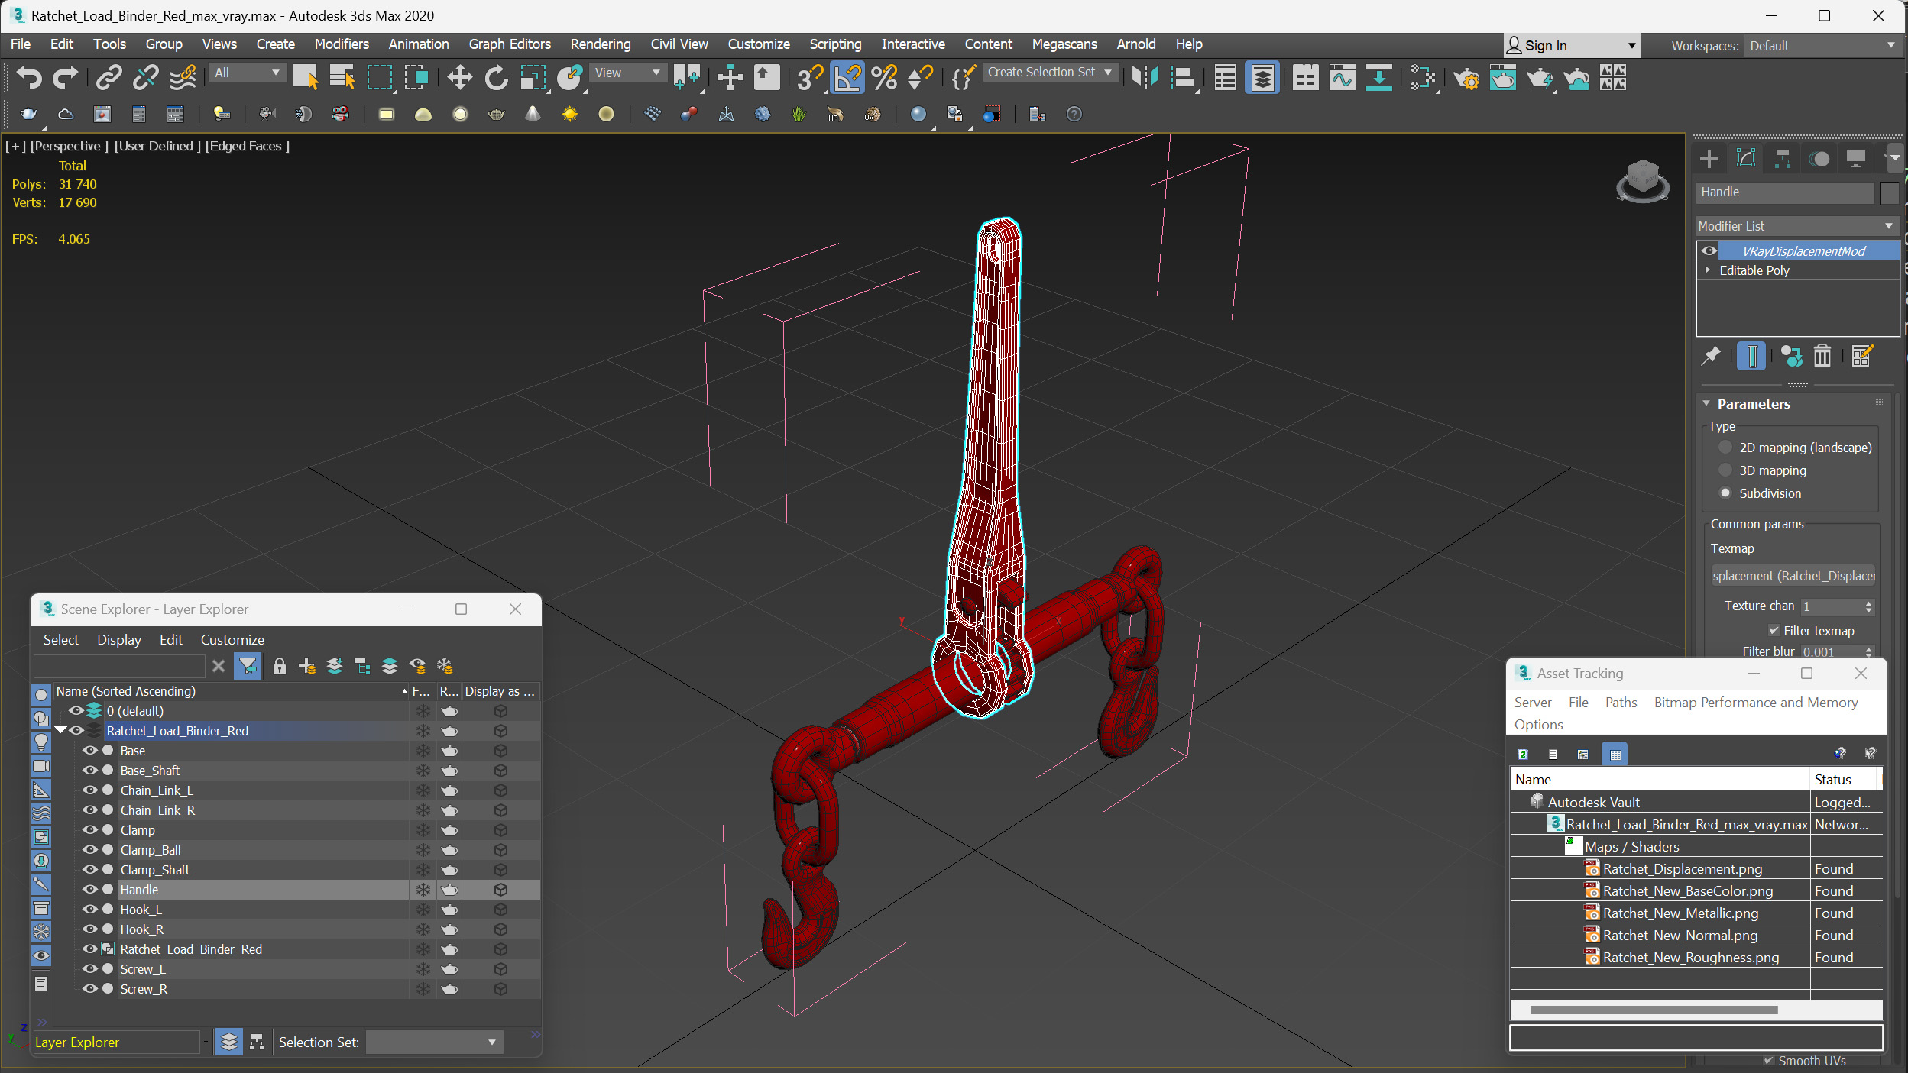Click the Redo arrow icon
The image size is (1908, 1073).
[65, 77]
